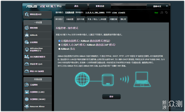The image size is (185, 112).
Task: Open 网易 UU 加速器 menu item
Action: click(x=38, y=71)
